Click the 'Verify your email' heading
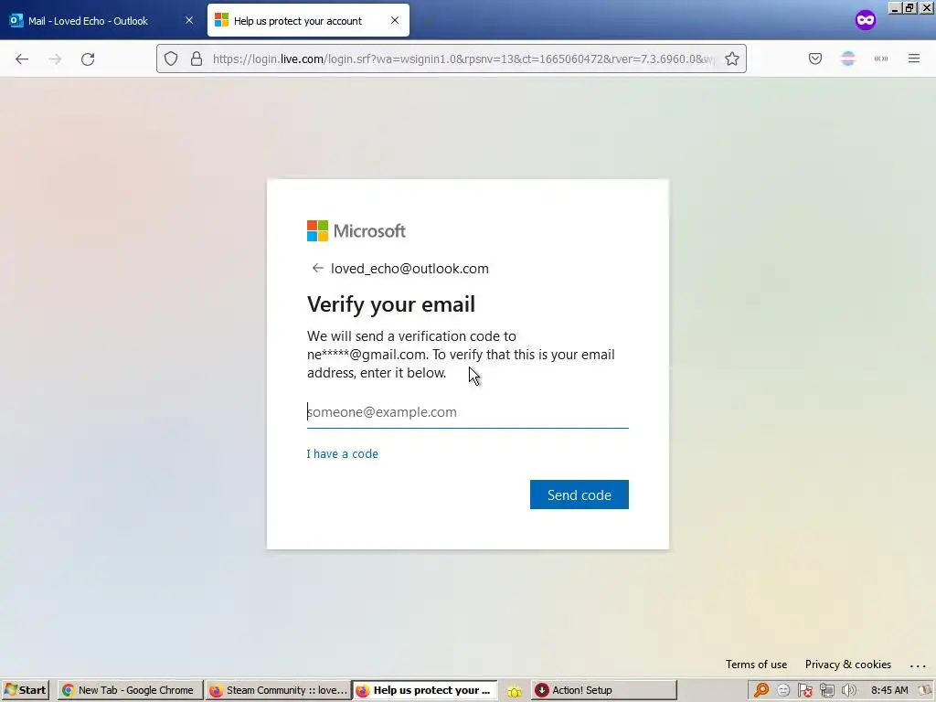Screen dimensions: 936x702 point(391,304)
